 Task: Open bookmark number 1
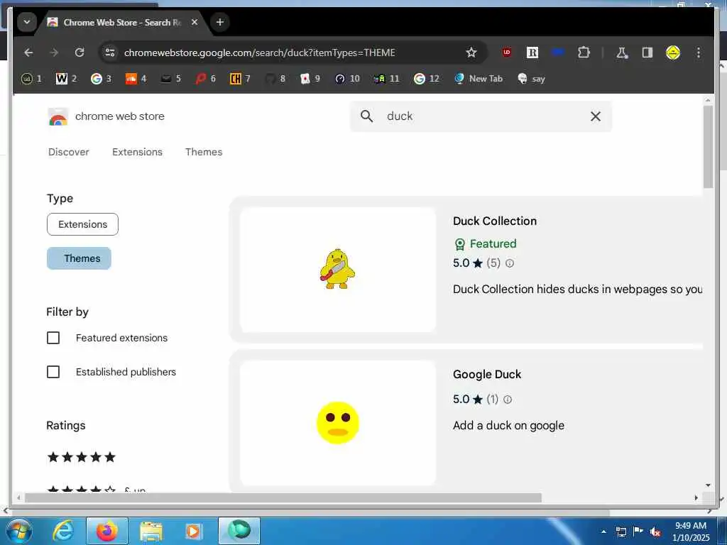31,78
